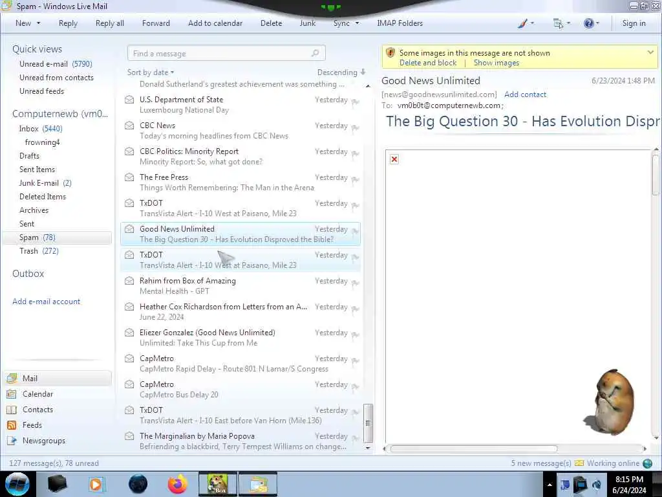Click Delete in the toolbar
The image size is (662, 497).
point(271,23)
